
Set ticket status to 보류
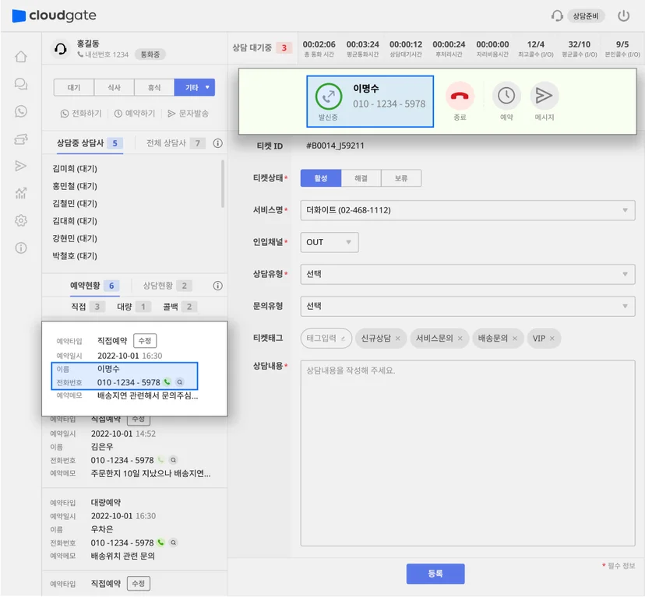pos(401,178)
